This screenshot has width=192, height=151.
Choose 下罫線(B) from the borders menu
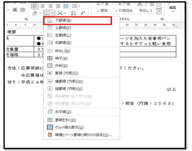click(77, 20)
